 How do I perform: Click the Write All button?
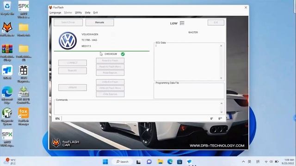[73, 88]
